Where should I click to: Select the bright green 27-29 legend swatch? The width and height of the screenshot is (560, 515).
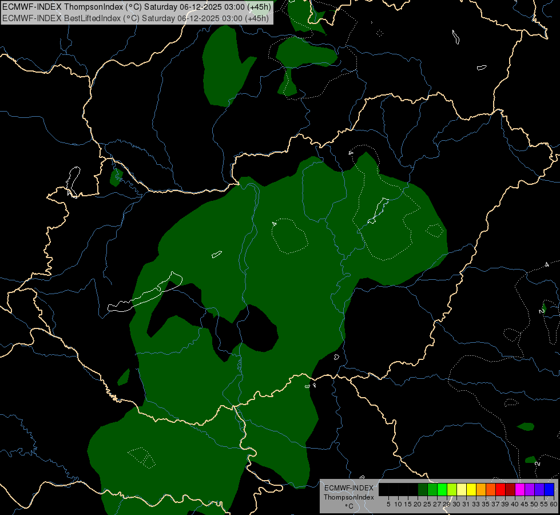click(x=442, y=489)
